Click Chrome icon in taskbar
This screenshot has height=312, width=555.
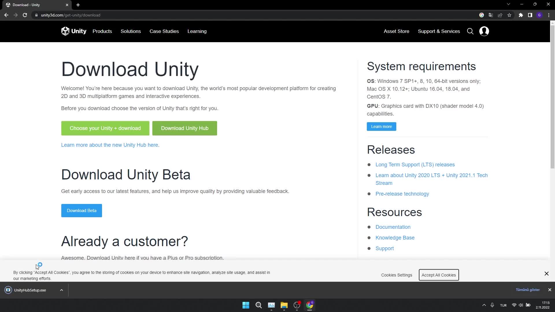(310, 305)
